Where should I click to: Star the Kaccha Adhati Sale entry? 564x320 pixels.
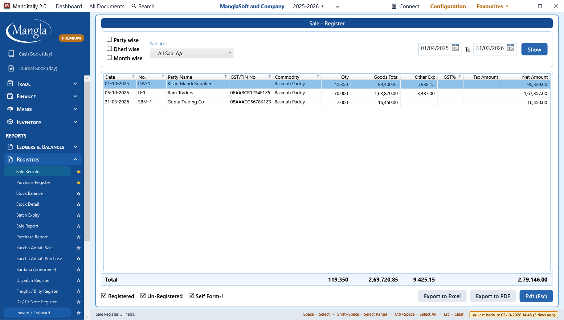78,248
